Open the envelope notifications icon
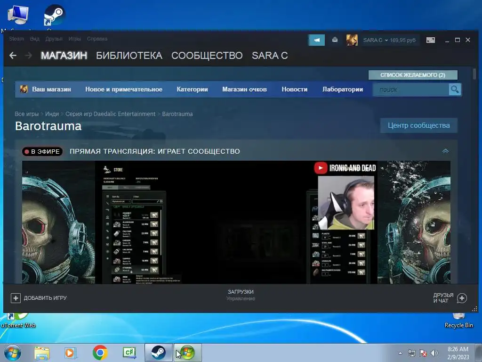 click(x=335, y=40)
